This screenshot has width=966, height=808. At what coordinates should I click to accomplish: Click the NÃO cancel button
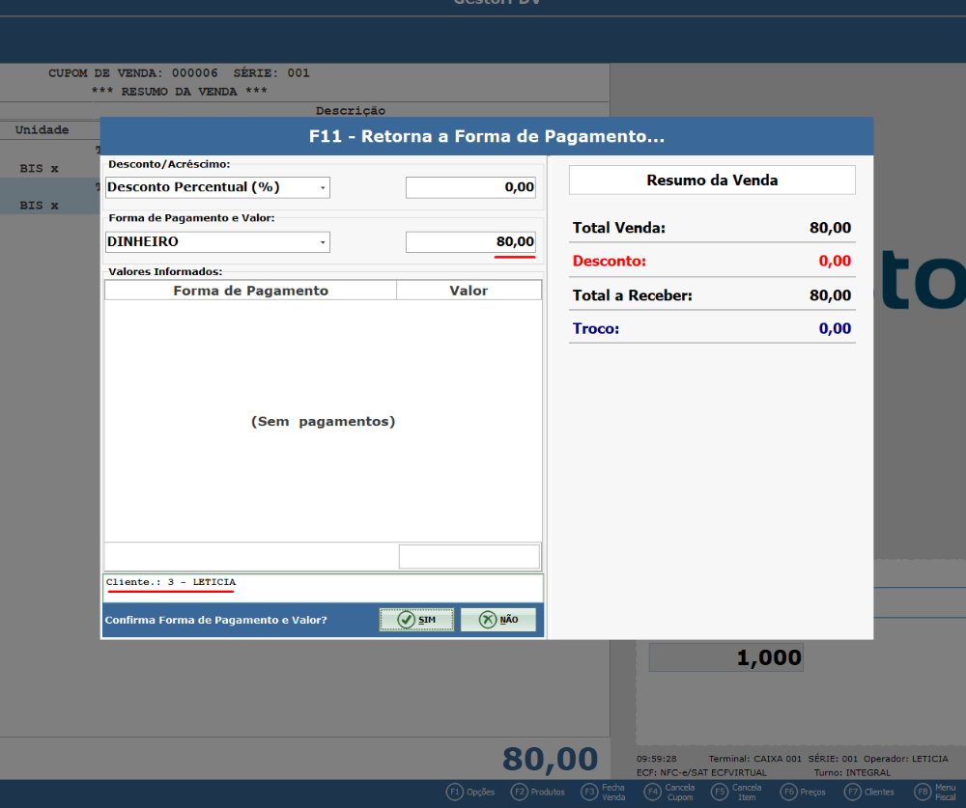(x=497, y=620)
